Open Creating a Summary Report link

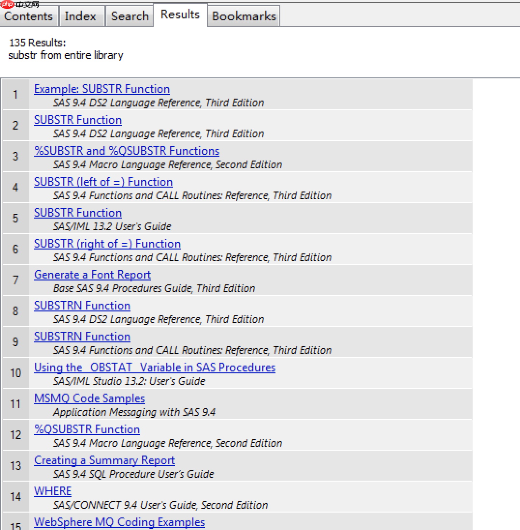point(104,460)
